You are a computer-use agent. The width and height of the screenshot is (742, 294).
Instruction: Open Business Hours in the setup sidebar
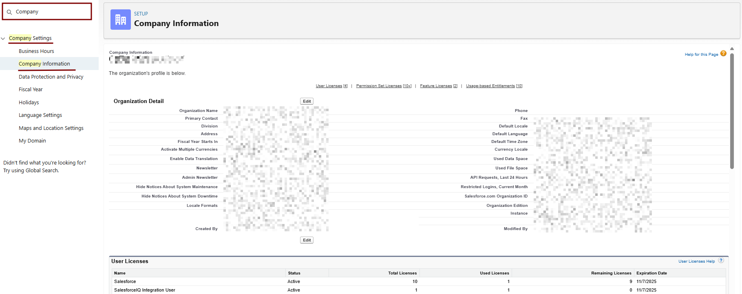pyautogui.click(x=36, y=51)
